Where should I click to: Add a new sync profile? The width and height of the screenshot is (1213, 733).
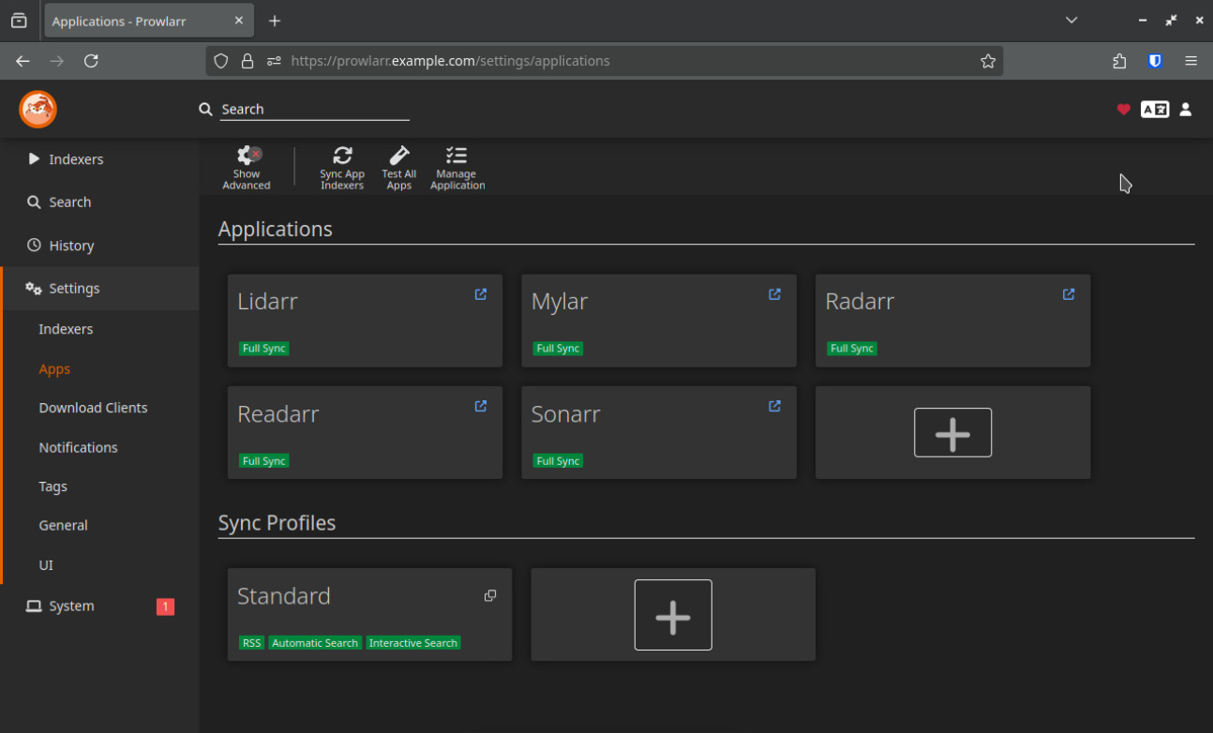point(673,615)
